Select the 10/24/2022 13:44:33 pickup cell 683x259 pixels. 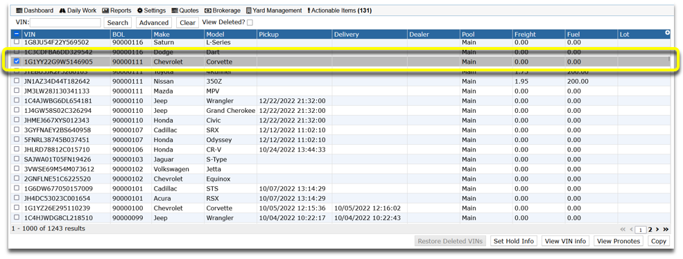[295, 150]
